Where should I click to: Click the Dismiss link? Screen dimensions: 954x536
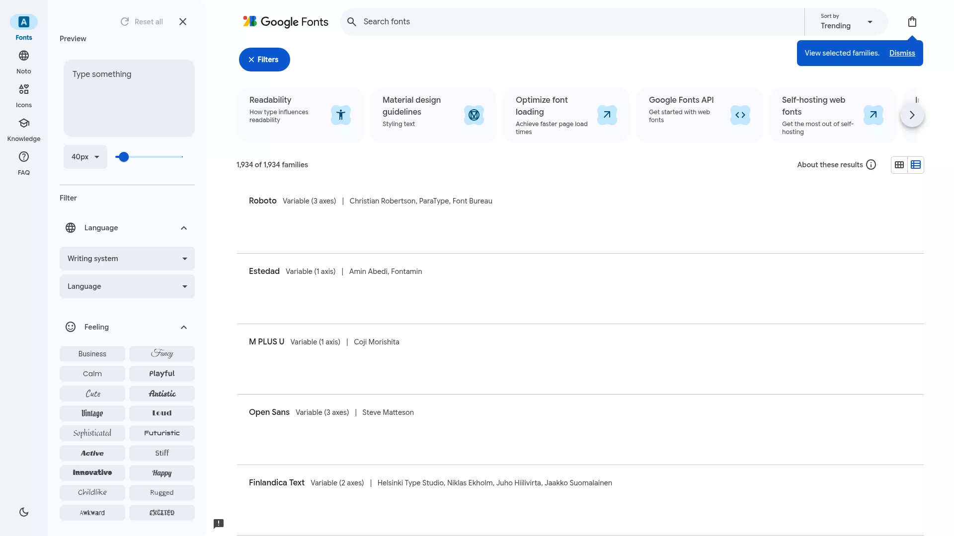(x=902, y=53)
